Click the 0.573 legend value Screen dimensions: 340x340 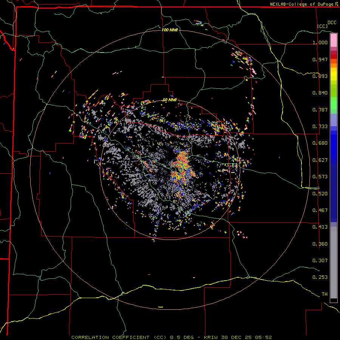320,176
